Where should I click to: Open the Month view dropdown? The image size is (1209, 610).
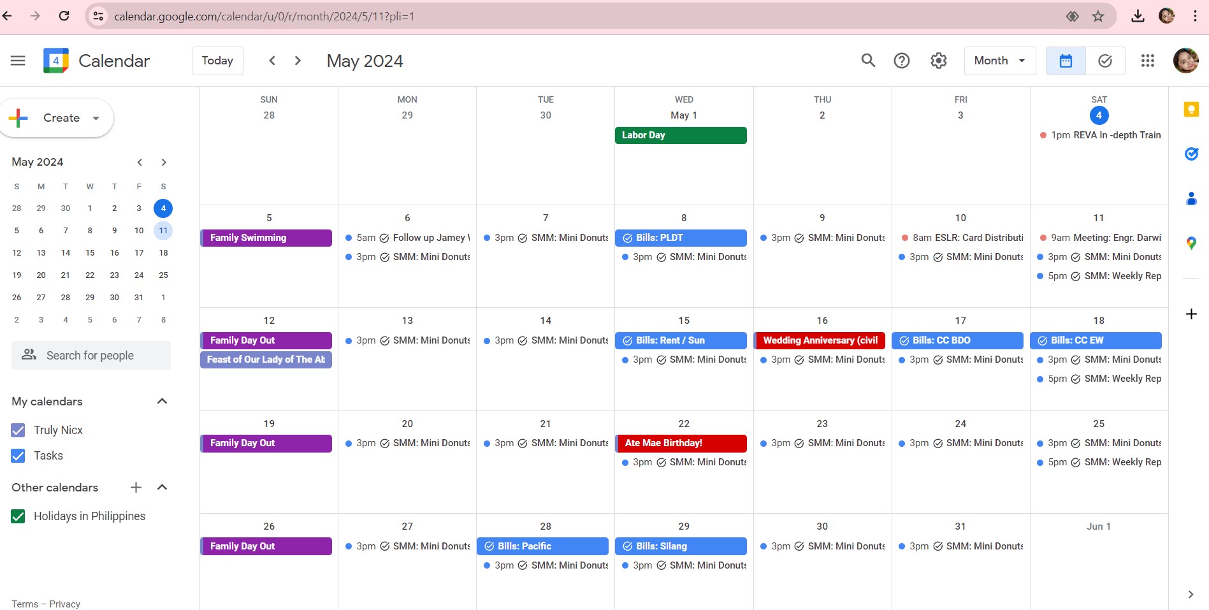pyautogui.click(x=1000, y=61)
